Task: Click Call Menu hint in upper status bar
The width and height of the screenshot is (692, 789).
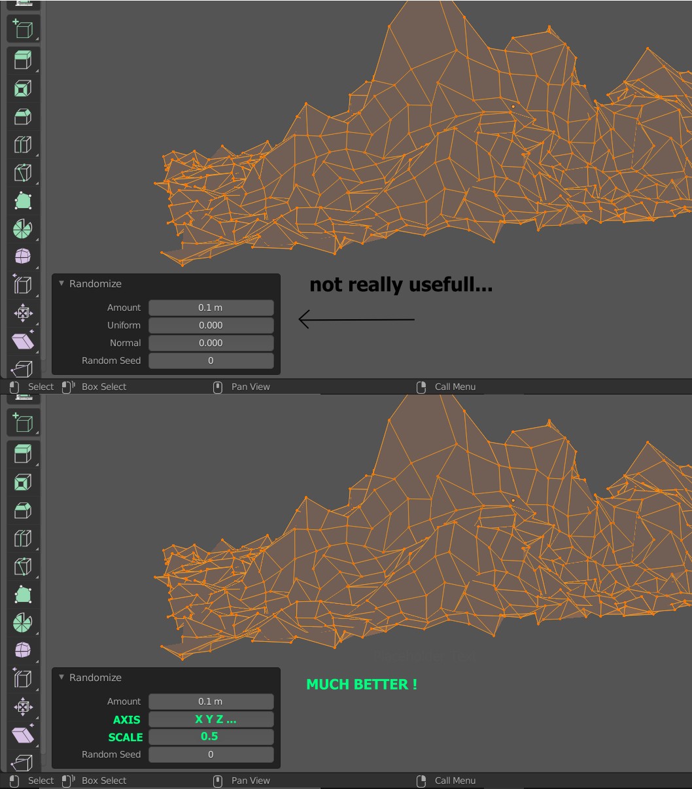Action: click(x=447, y=387)
